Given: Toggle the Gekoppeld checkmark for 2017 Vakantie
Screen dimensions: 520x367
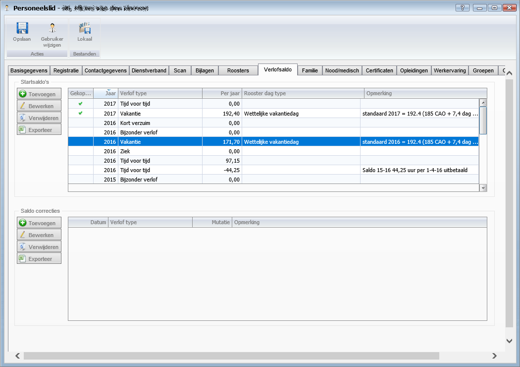Looking at the screenshot, I should tap(80, 113).
